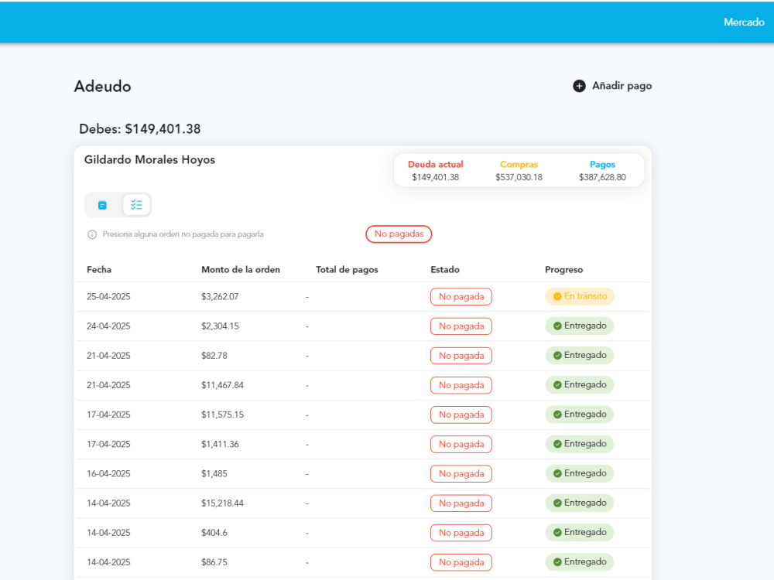This screenshot has width=774, height=580.
Task: Click the $387,628.80 payments value
Action: pyautogui.click(x=602, y=177)
